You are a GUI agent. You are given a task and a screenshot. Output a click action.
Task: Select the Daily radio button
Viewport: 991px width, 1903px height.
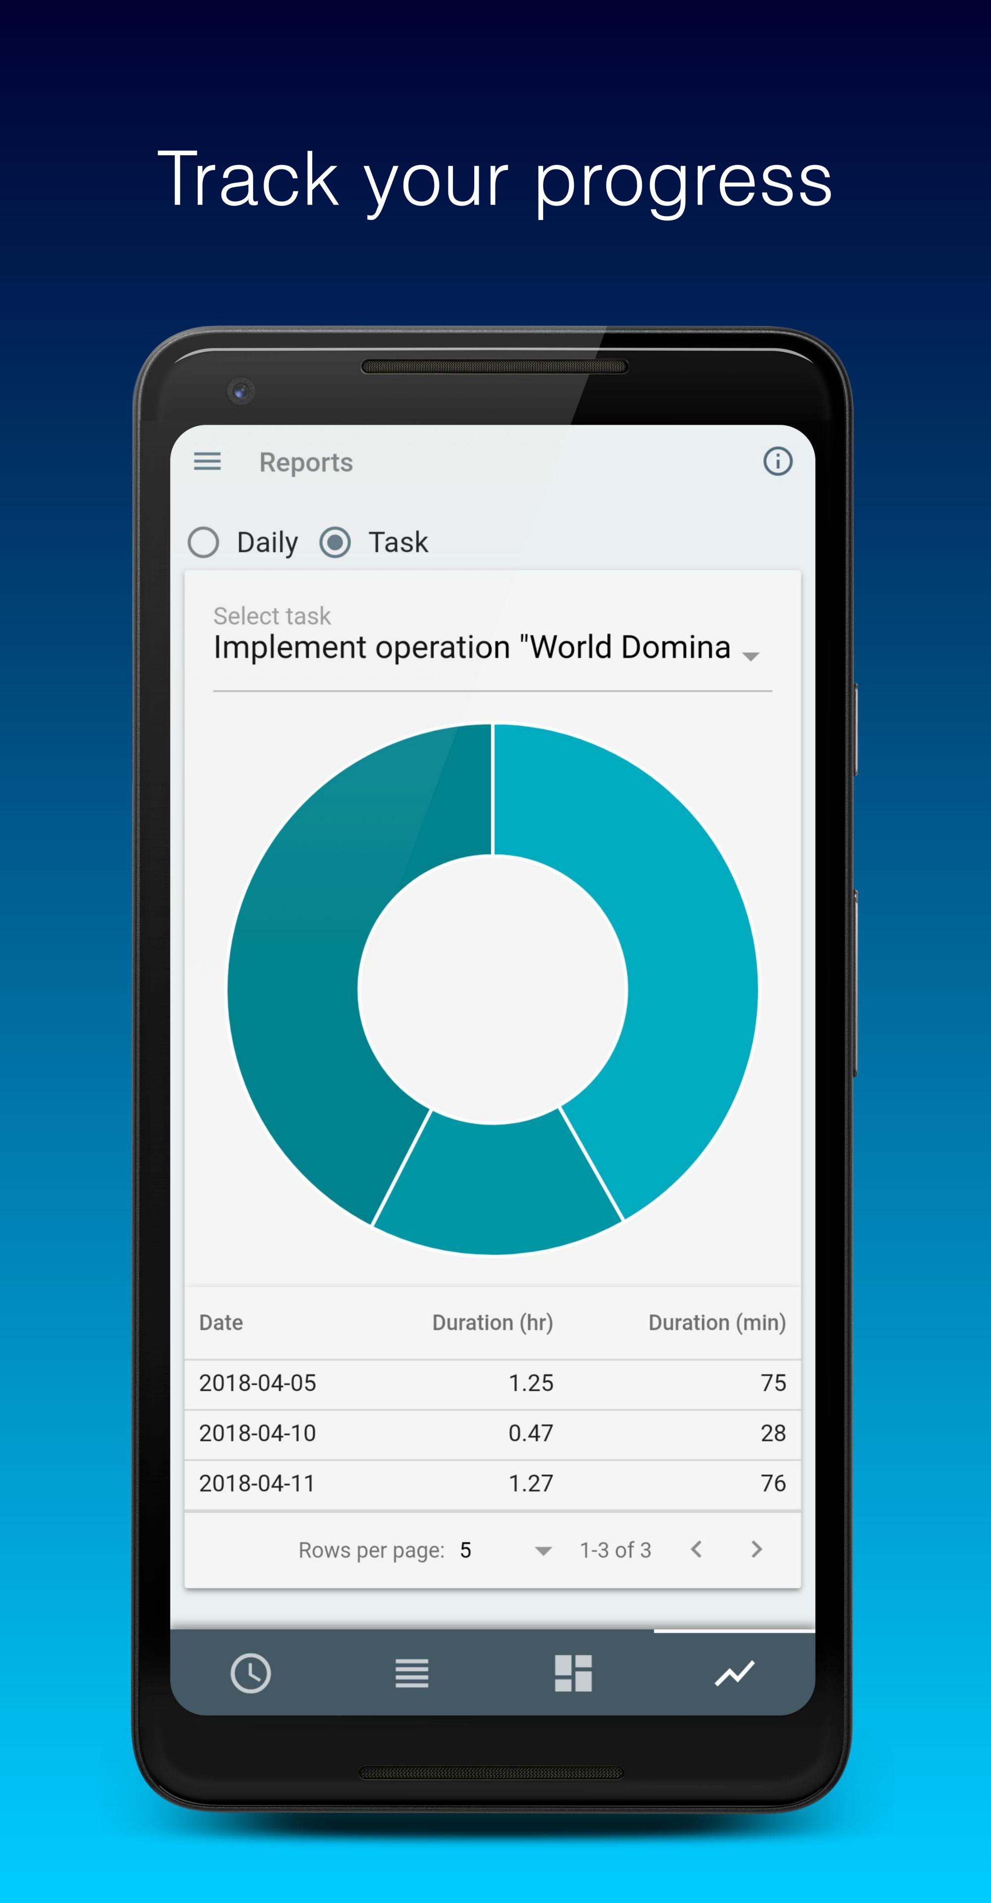204,542
